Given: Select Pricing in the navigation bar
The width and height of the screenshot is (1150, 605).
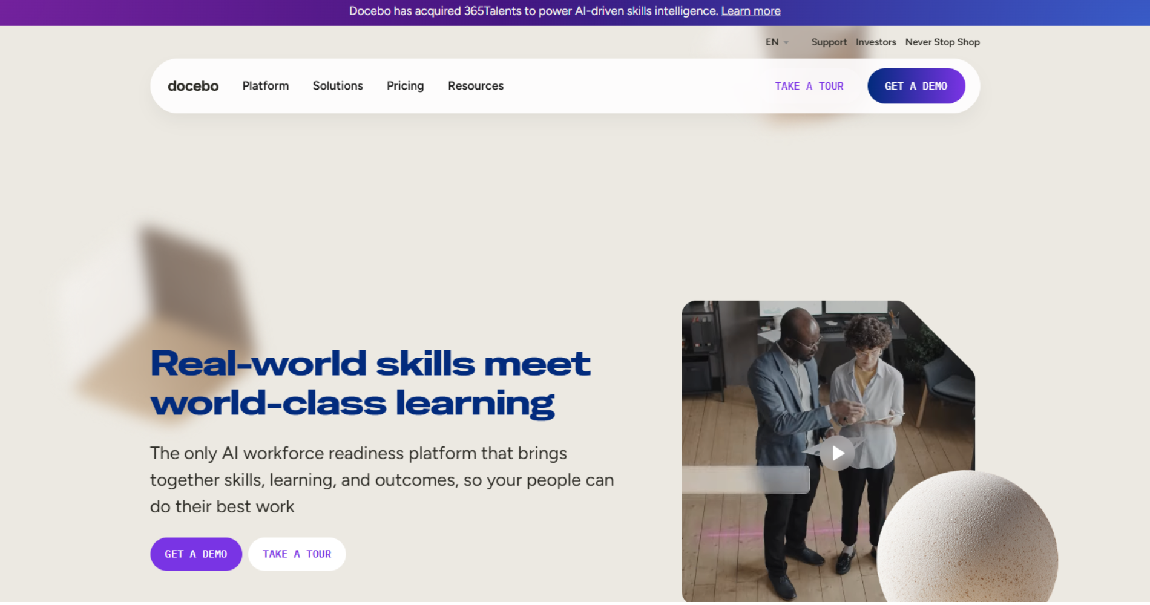Looking at the screenshot, I should 405,86.
